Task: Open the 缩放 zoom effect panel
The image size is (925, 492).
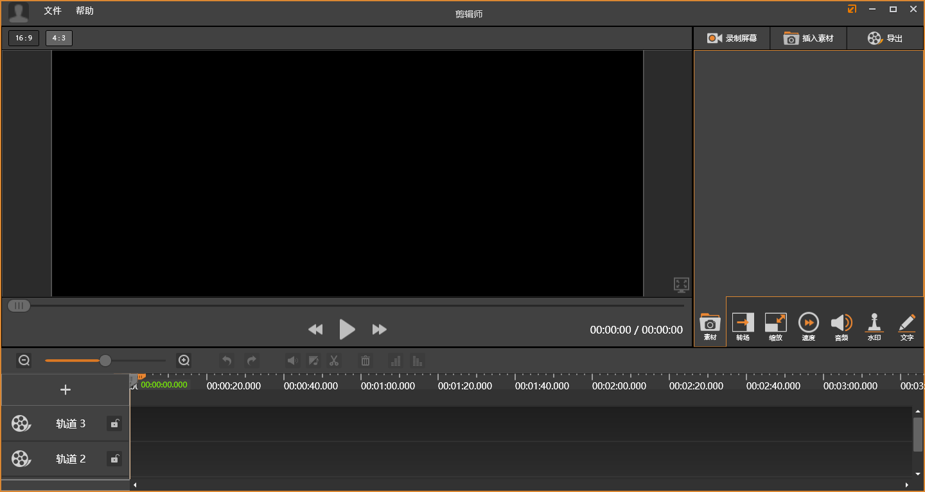Action: click(x=775, y=326)
